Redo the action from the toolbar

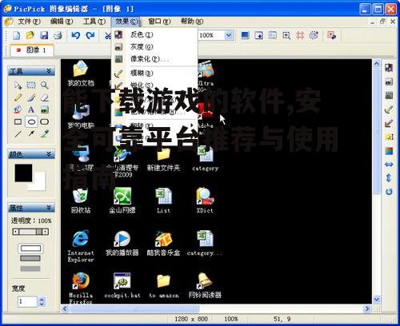click(90, 35)
